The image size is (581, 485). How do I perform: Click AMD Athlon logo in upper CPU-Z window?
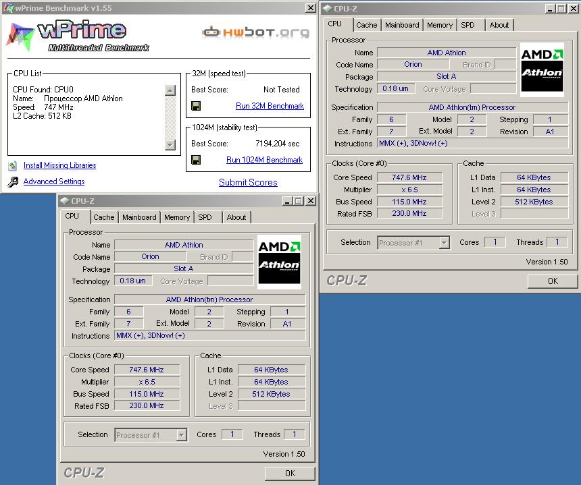[x=542, y=70]
